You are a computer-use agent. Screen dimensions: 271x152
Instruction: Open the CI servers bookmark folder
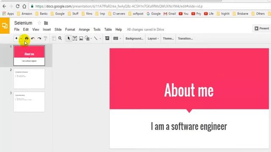(x=117, y=14)
